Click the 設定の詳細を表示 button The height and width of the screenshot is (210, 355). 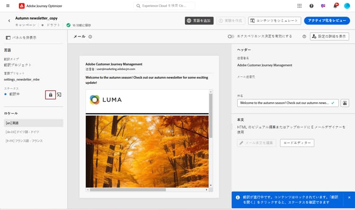pyautogui.click(x=329, y=36)
